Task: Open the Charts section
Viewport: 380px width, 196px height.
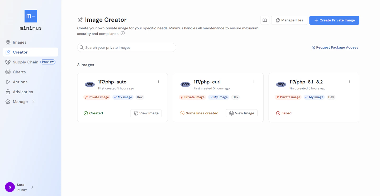Action: [x=19, y=72]
